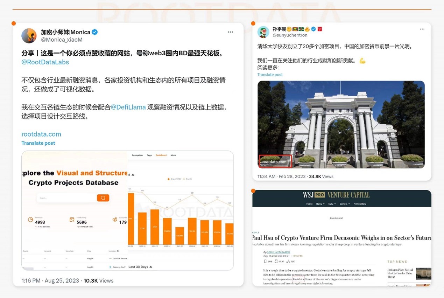Click the download icon above the bar chart
444x298 pixels.
click(x=133, y=175)
